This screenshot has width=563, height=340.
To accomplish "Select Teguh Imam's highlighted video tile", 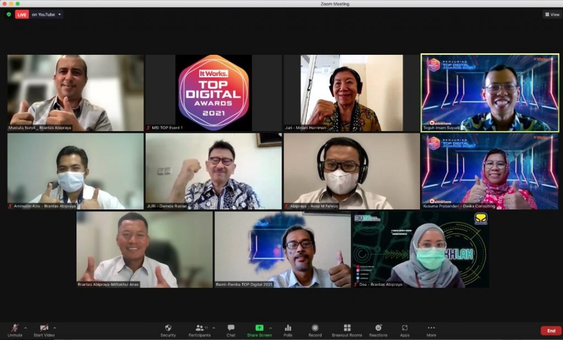I will pos(490,93).
